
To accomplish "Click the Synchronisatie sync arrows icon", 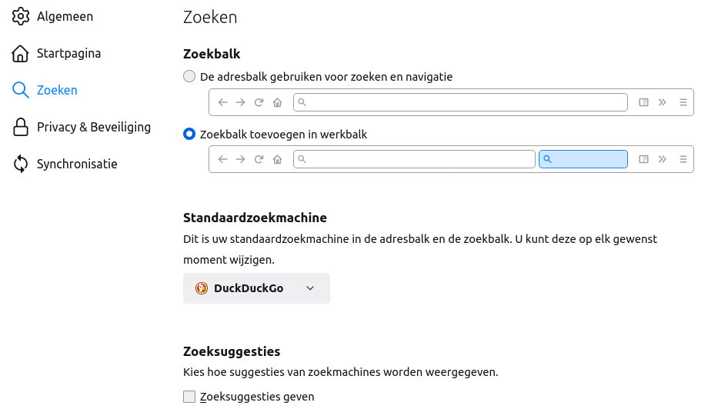I will coord(21,164).
